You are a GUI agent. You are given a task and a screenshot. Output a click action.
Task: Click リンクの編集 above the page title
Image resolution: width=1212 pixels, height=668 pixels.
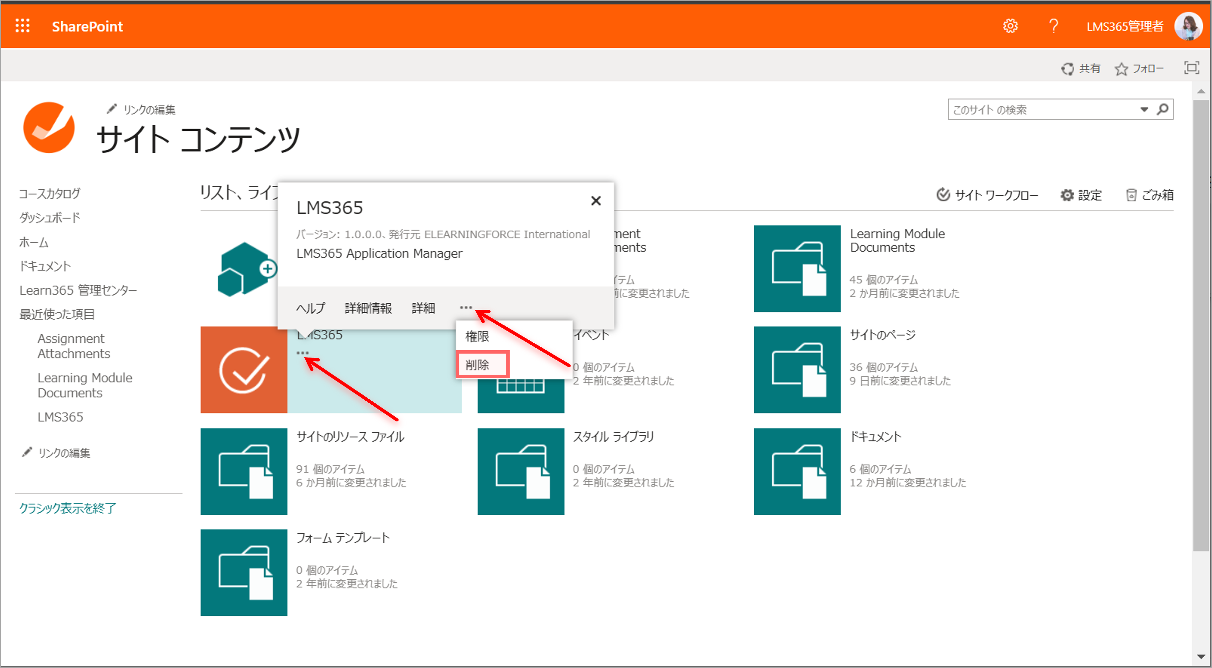[x=141, y=110]
